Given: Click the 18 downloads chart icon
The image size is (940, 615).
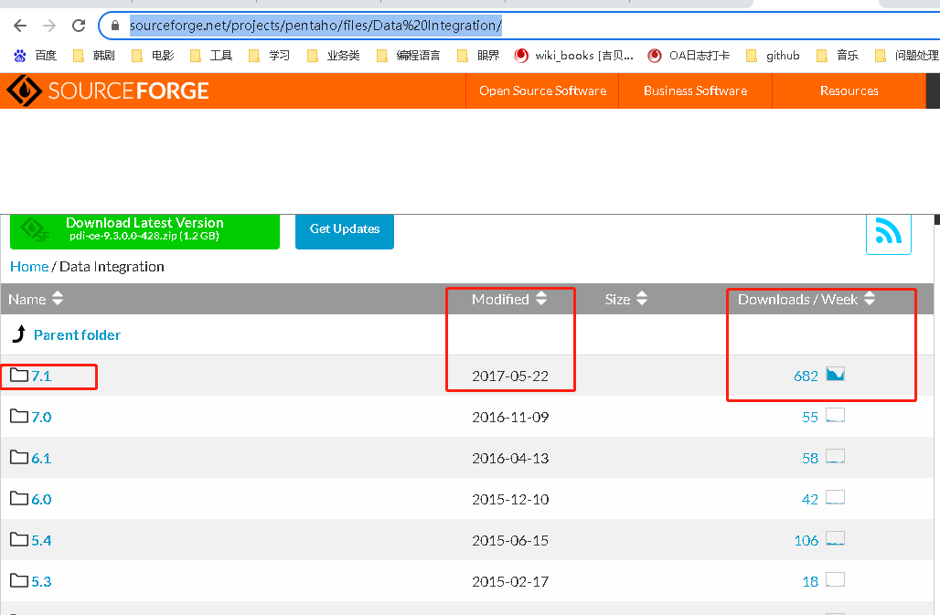Looking at the screenshot, I should (835, 579).
